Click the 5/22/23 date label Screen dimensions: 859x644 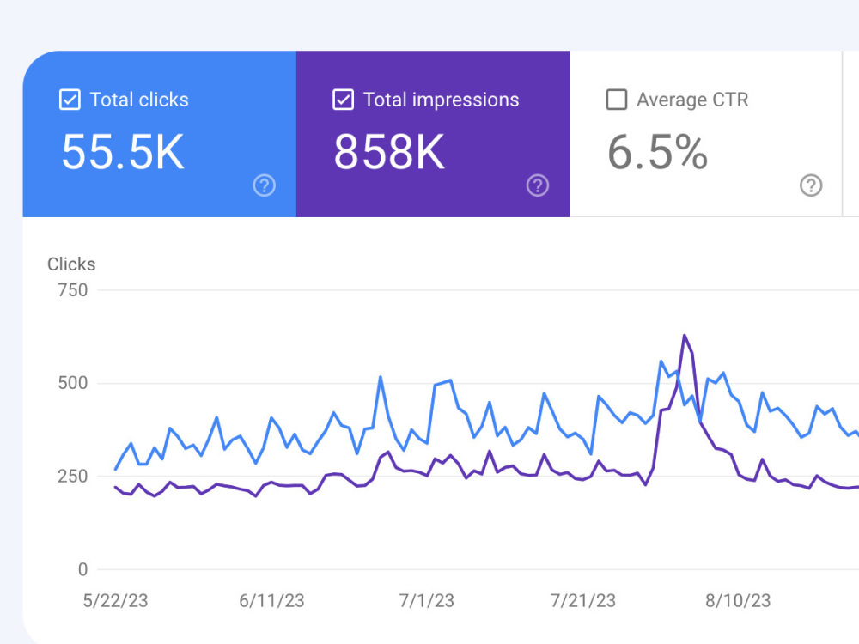[x=116, y=601]
